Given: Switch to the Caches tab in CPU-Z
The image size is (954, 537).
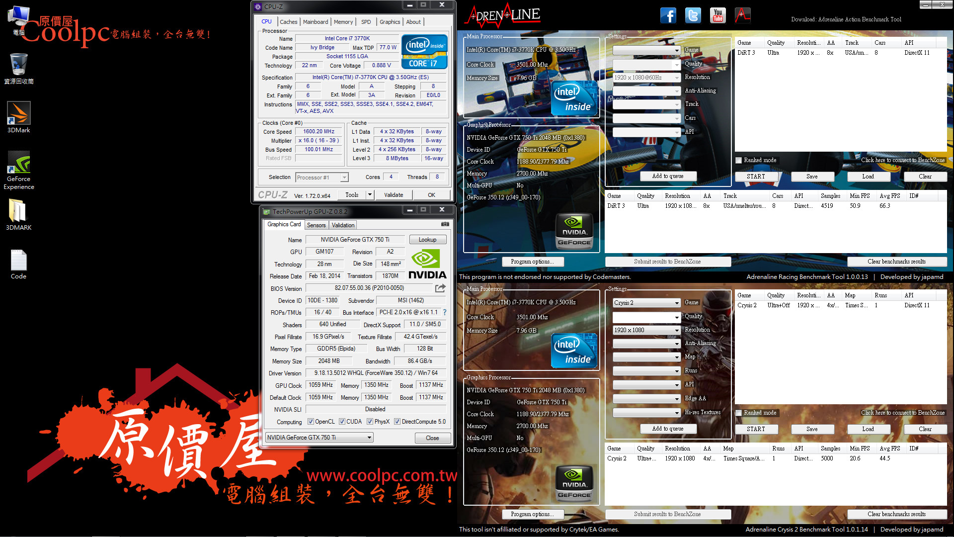Looking at the screenshot, I should click(288, 22).
